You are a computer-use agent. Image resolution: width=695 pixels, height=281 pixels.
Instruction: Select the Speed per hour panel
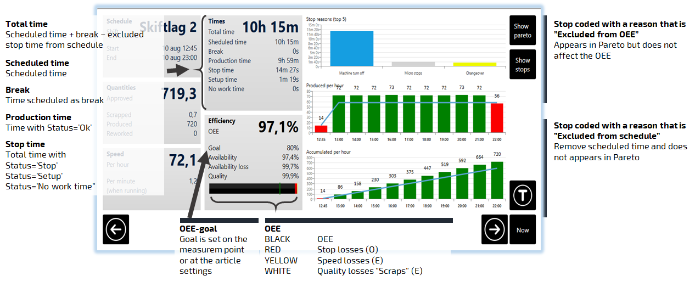(x=150, y=171)
